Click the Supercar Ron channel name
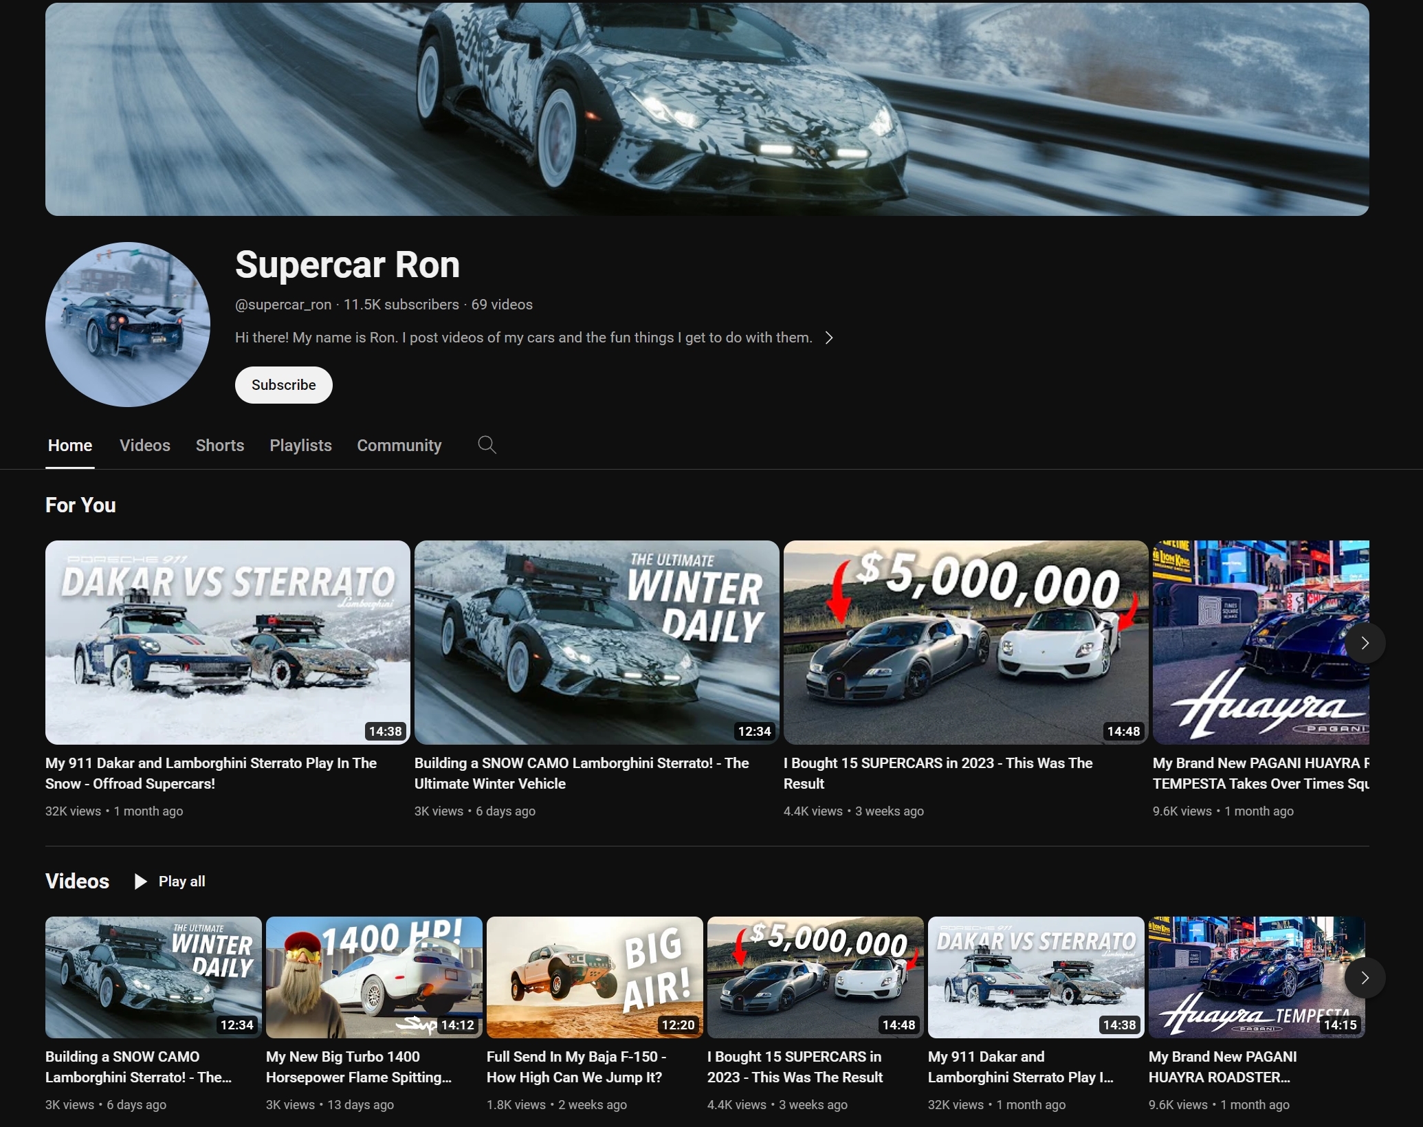Image resolution: width=1423 pixels, height=1127 pixels. click(347, 265)
